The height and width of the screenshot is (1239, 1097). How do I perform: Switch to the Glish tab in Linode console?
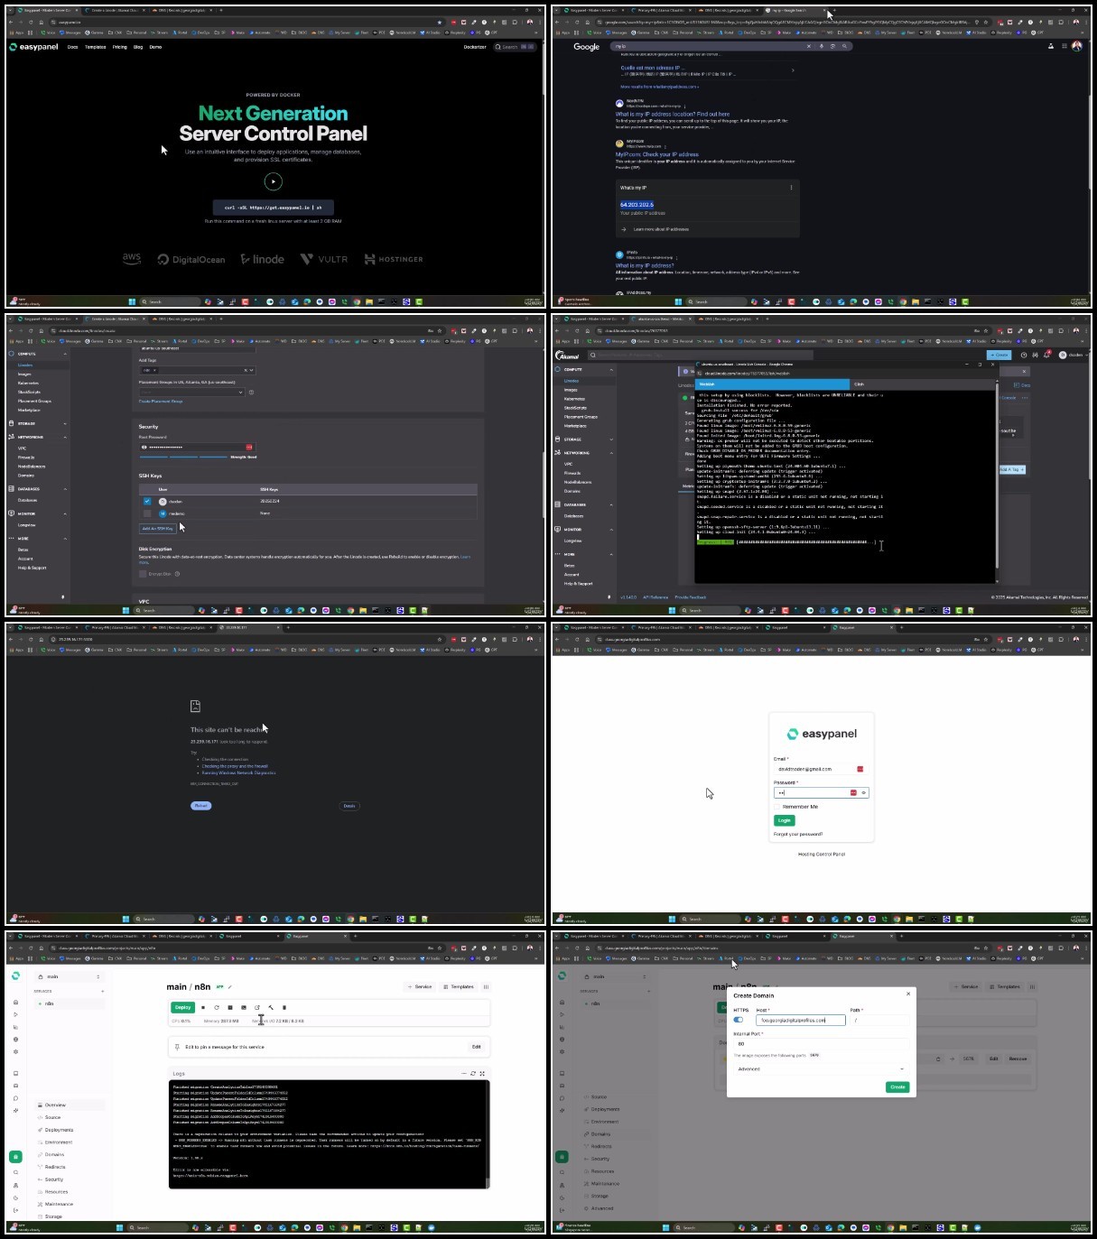[923, 384]
